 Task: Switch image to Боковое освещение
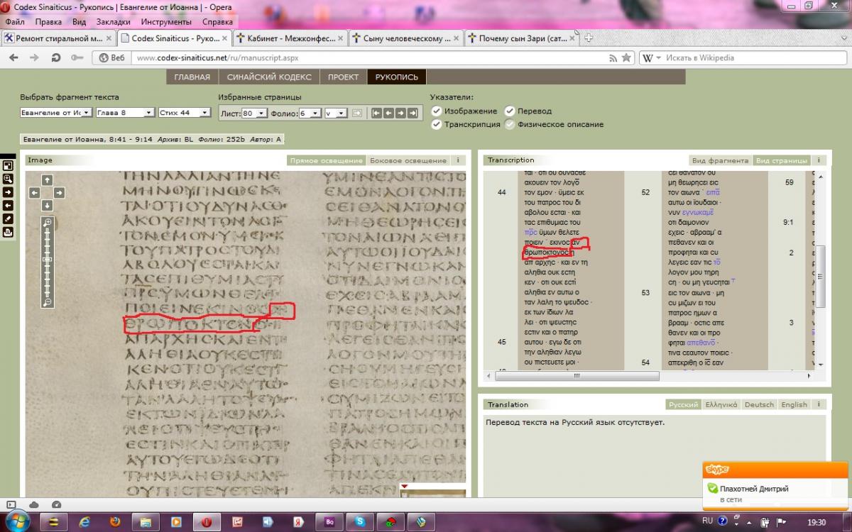[408, 160]
